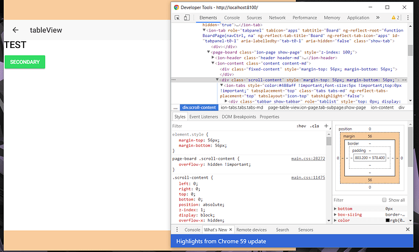Screen dimensions: 419x252
Task: Open the drawer three-dot menu icon
Action: [x=177, y=230]
